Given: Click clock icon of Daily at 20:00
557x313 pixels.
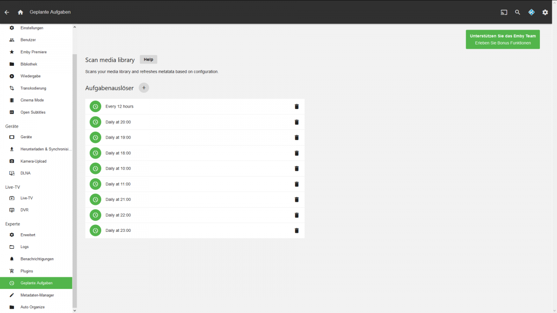Looking at the screenshot, I should (x=95, y=122).
